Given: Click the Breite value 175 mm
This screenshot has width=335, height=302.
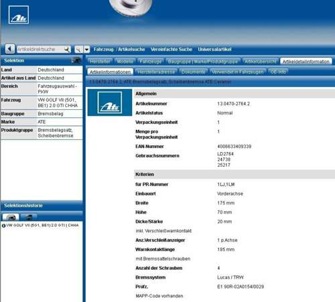Looking at the screenshot, I should [226, 203].
